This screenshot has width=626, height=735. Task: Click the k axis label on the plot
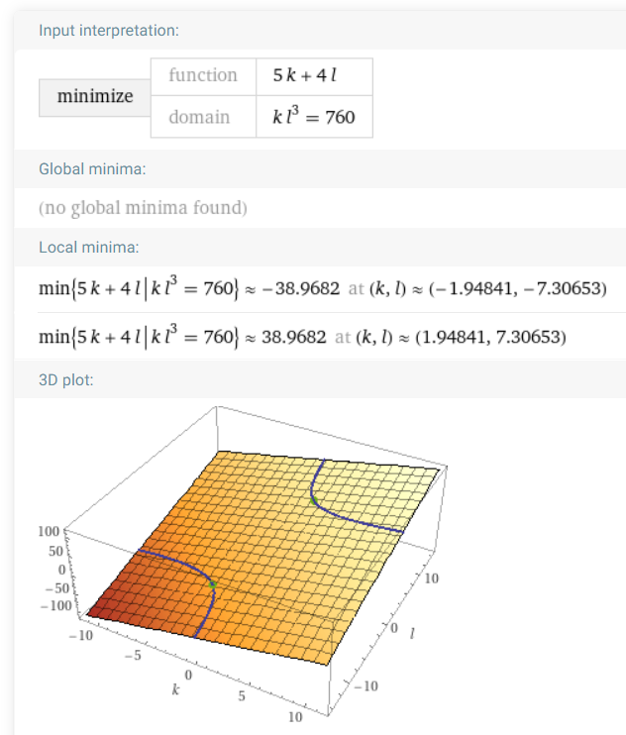(x=175, y=688)
